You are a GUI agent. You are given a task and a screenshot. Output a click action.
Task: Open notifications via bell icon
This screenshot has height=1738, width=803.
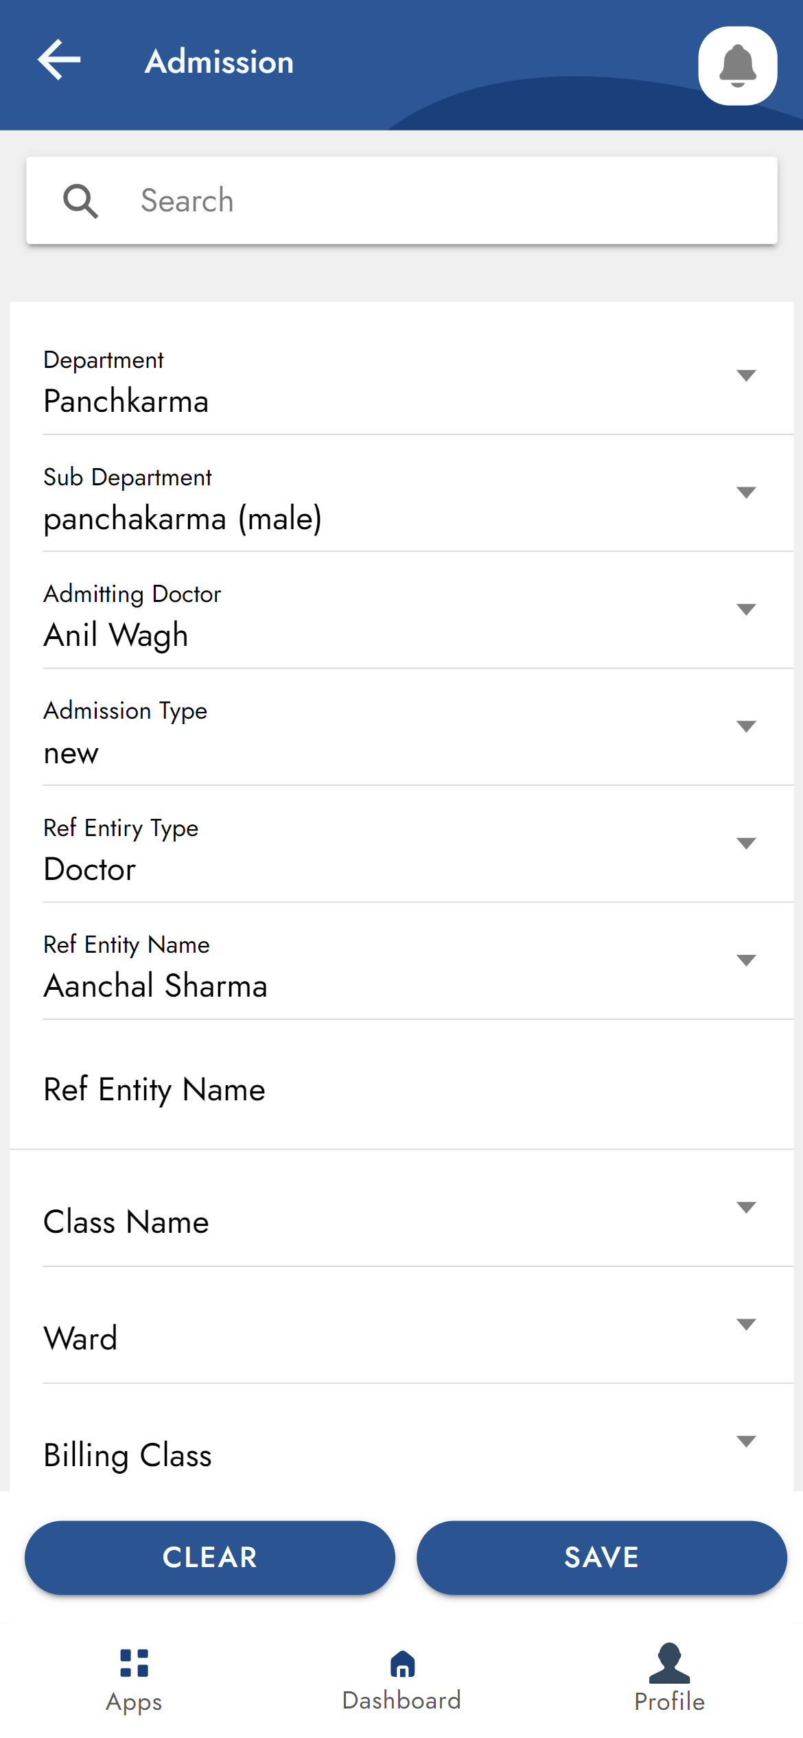point(737,66)
